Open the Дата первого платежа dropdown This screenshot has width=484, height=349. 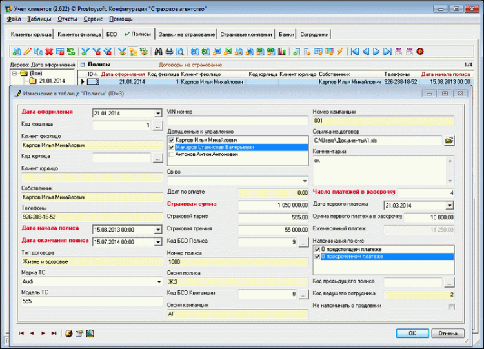450,205
